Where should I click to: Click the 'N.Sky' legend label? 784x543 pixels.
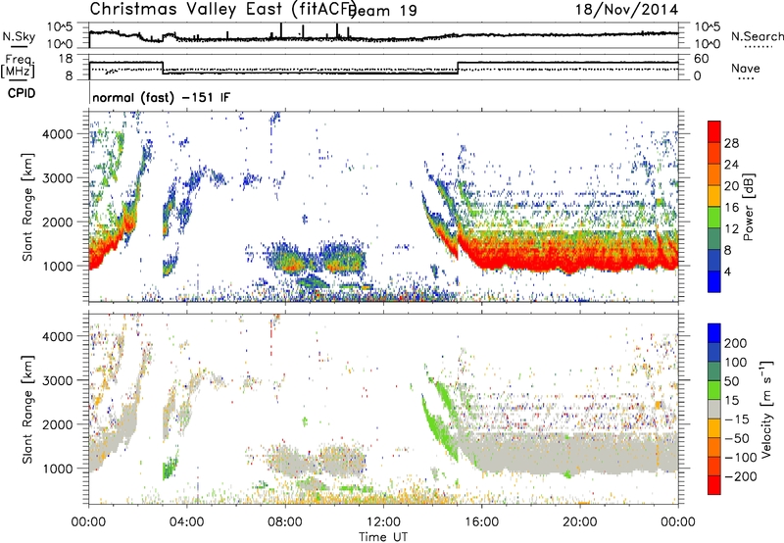coord(19,36)
